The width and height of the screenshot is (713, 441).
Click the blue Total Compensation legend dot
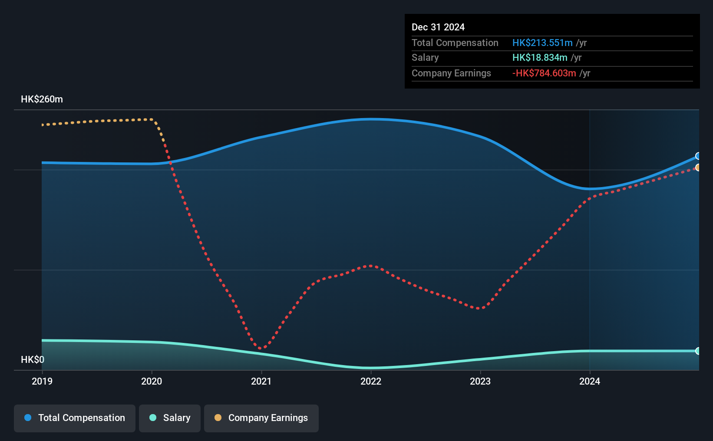[28, 418]
